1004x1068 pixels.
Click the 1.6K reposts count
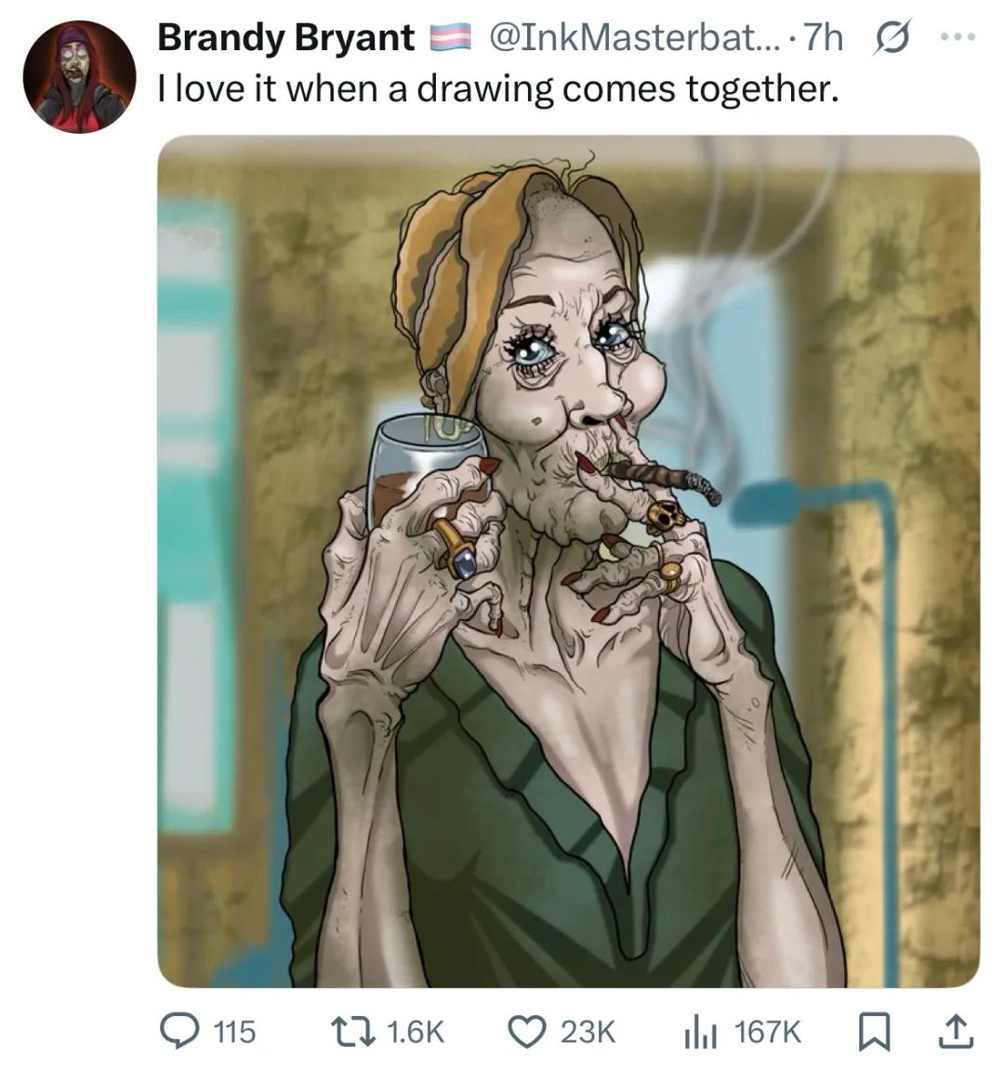tap(416, 1032)
